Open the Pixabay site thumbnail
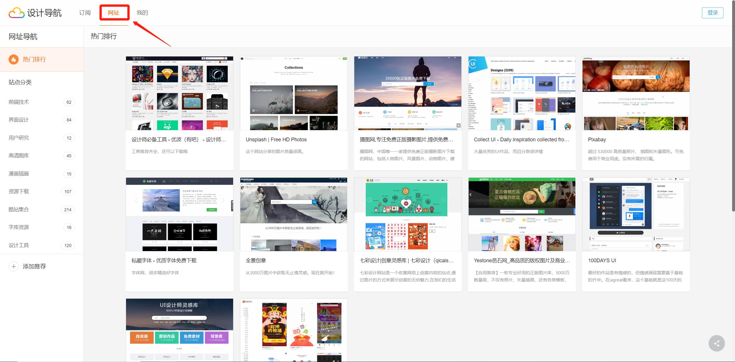The image size is (735, 362). coord(636,93)
